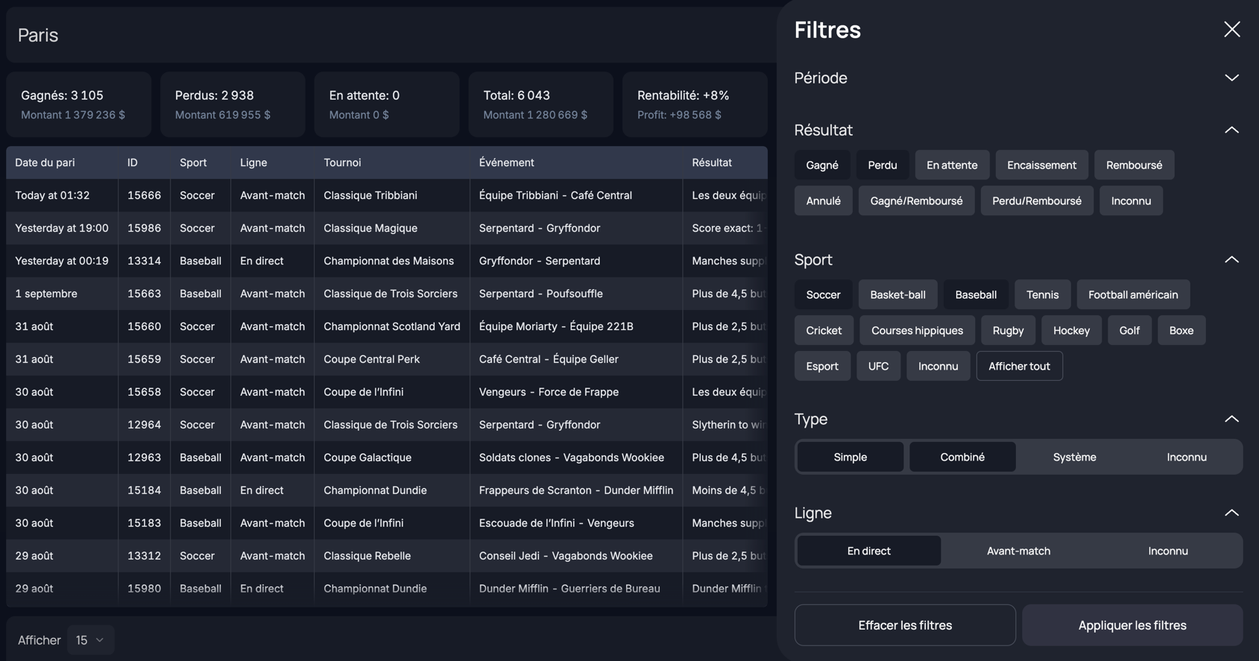Toggle the Baseball sport filter chip
1259x661 pixels.
(x=975, y=295)
